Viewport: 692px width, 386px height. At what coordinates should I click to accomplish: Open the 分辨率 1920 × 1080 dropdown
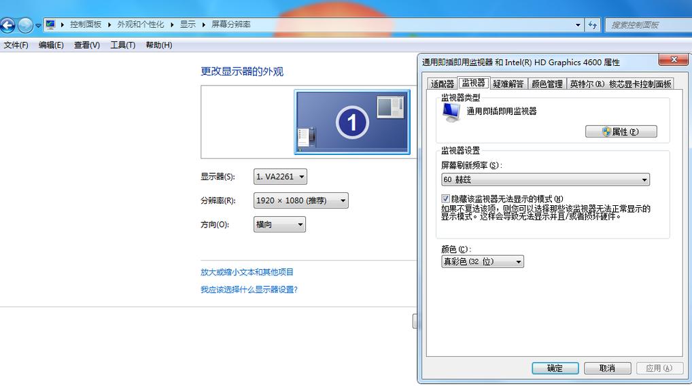point(301,200)
